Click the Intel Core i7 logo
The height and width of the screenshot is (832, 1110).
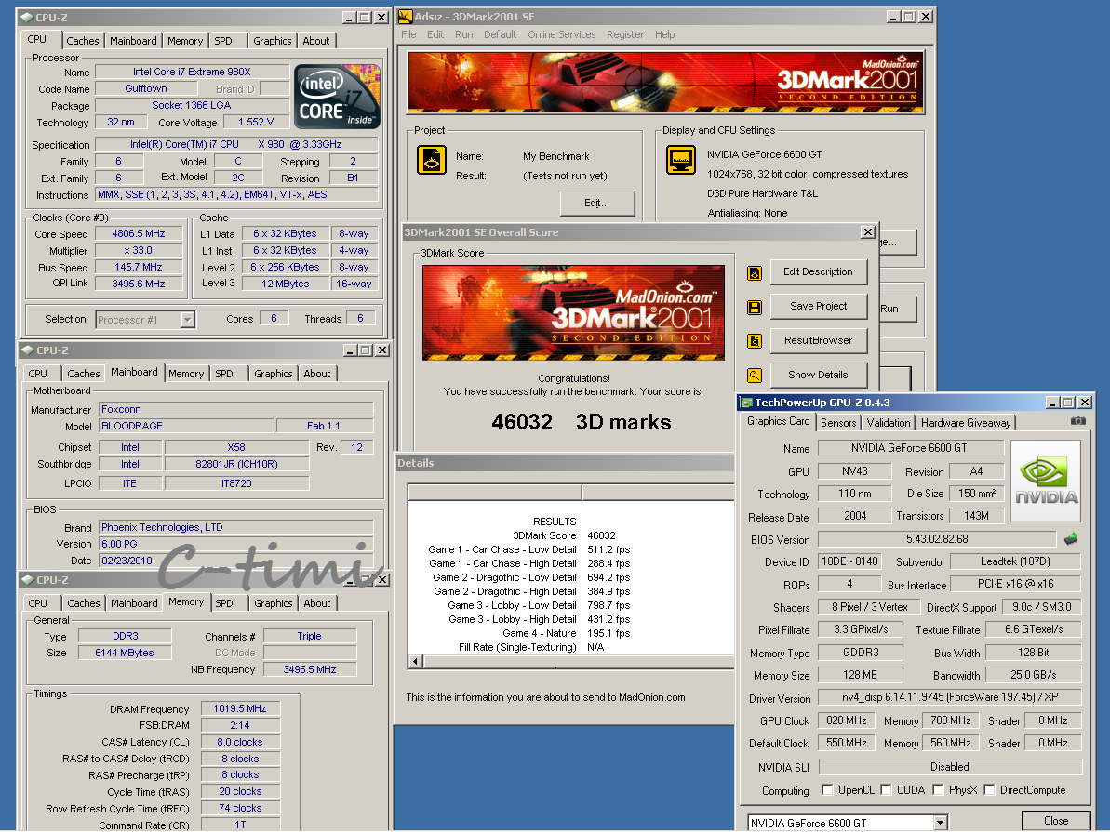tap(337, 97)
